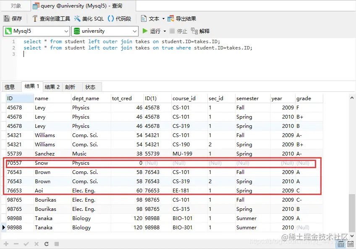Open the 信息 tab
This screenshot has height=249, width=356.
coord(10,87)
